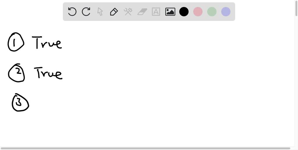The image size is (298, 150).
Task: Choose the pink pen color
Action: coord(198,12)
